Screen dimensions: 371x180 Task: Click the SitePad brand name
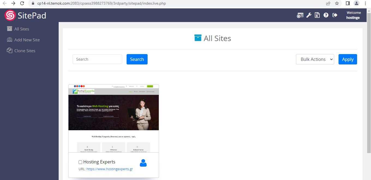(32, 15)
